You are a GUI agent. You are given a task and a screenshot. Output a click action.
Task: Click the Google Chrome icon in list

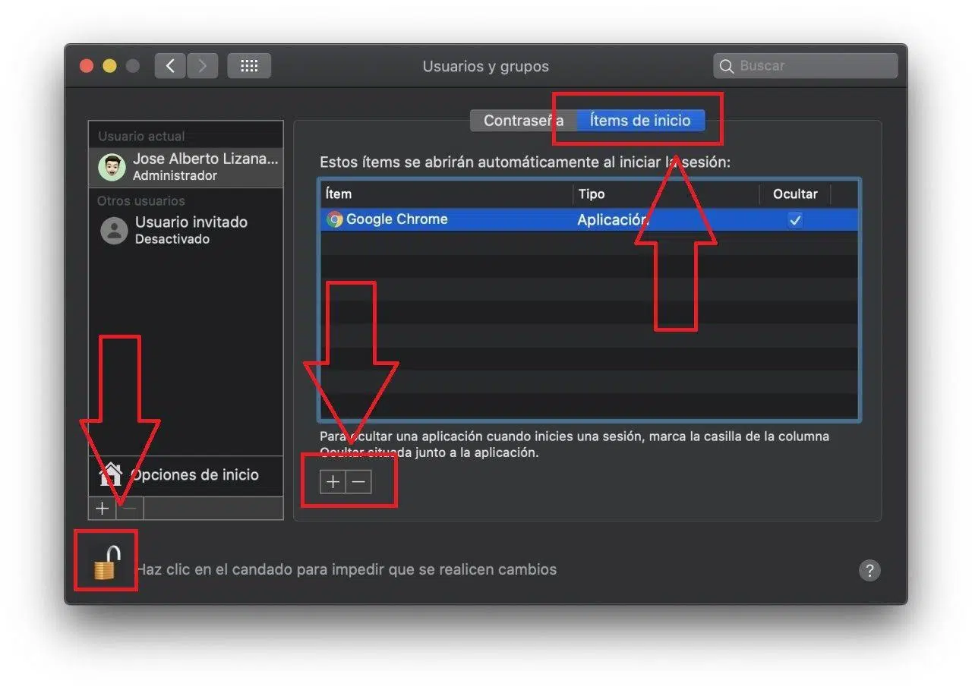[x=334, y=219]
